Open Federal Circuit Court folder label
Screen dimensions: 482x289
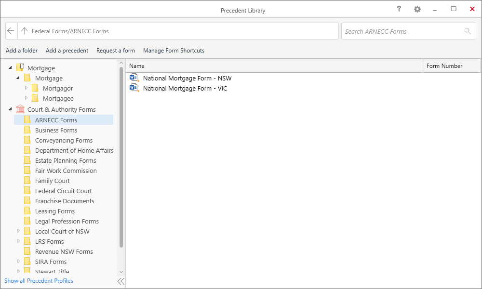63,191
